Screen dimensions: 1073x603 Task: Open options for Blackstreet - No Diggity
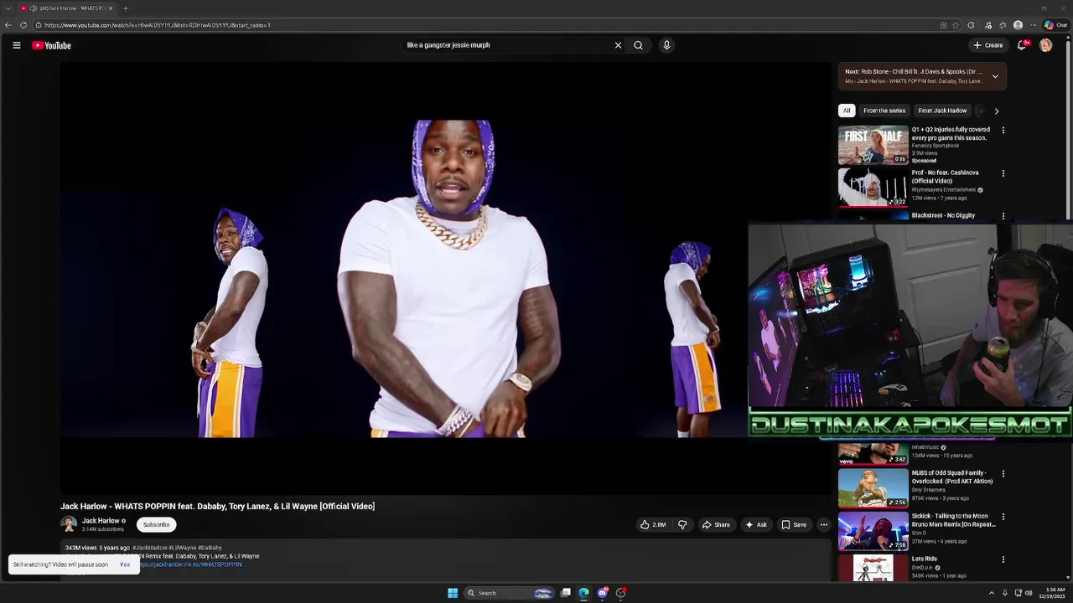tap(1003, 216)
